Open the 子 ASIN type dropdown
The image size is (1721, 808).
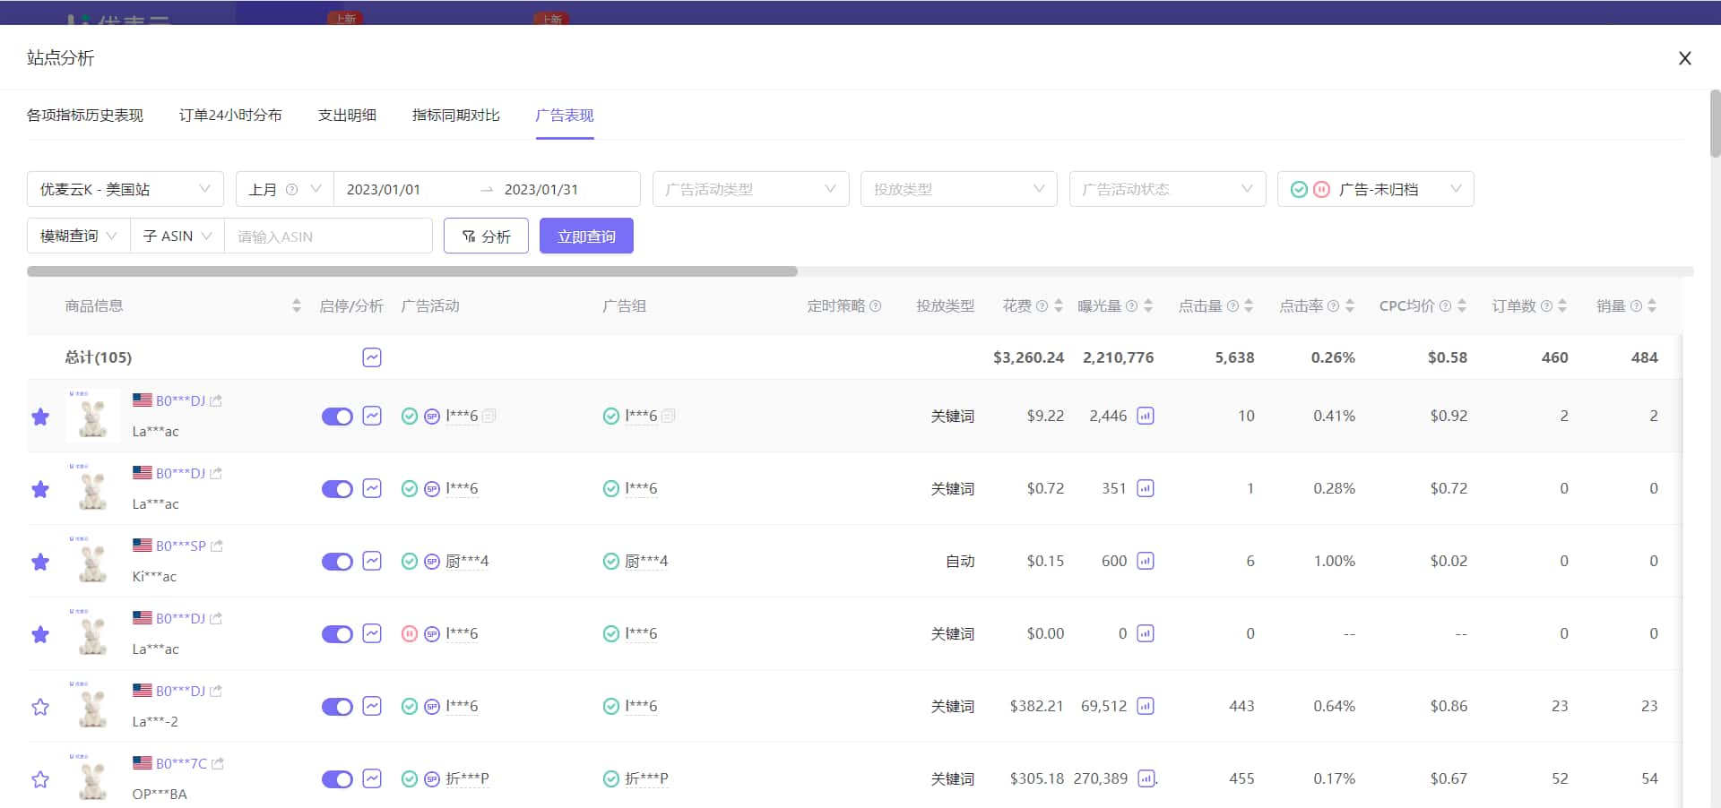coord(177,236)
